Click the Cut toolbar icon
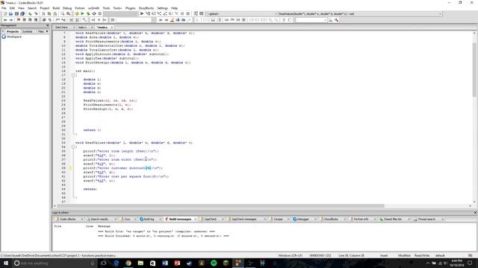This screenshot has width=478, height=268. coord(43,14)
